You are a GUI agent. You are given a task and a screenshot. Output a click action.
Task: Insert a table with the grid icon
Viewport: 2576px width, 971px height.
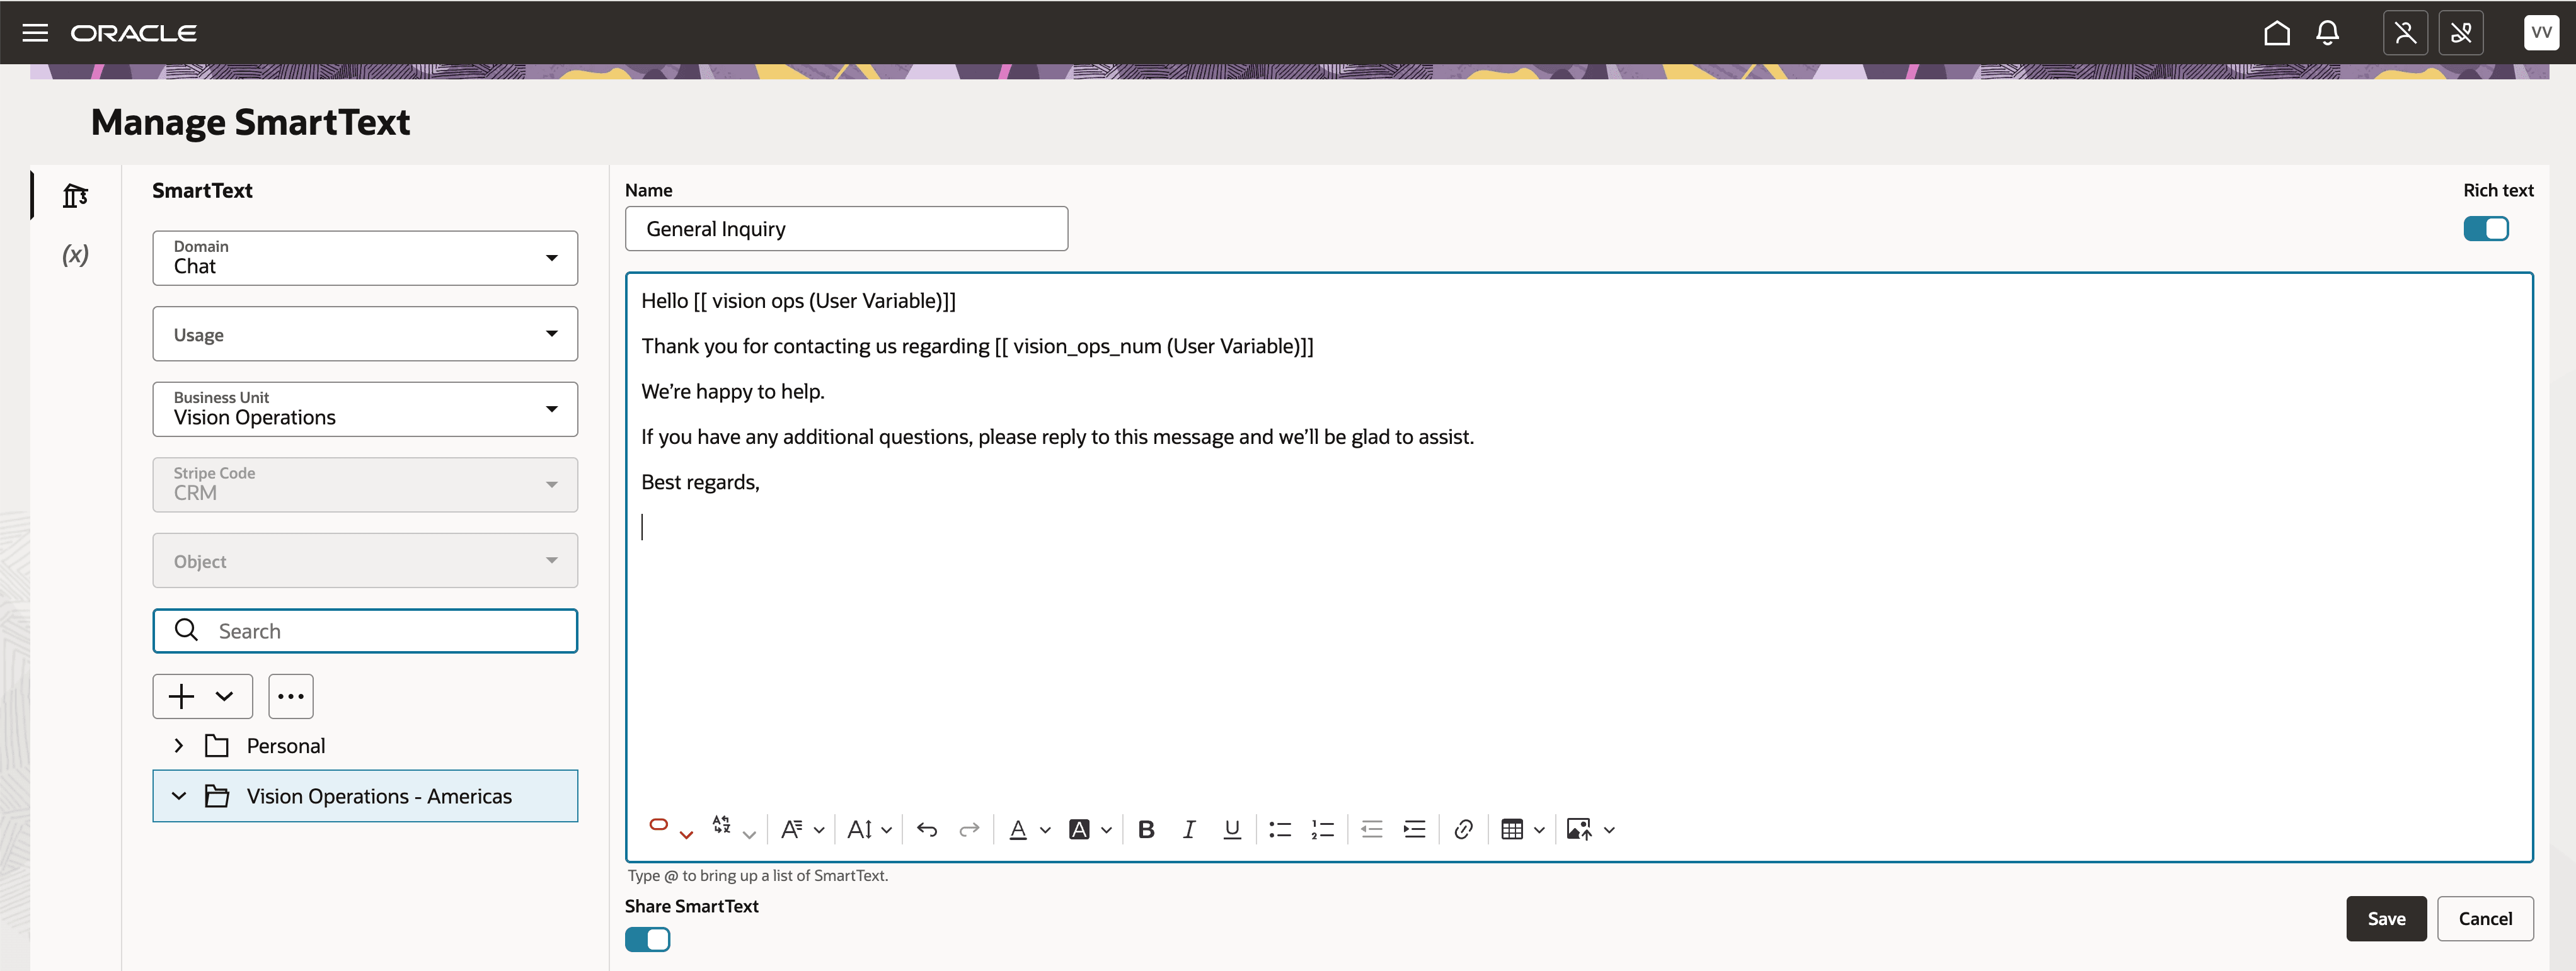tap(1512, 829)
